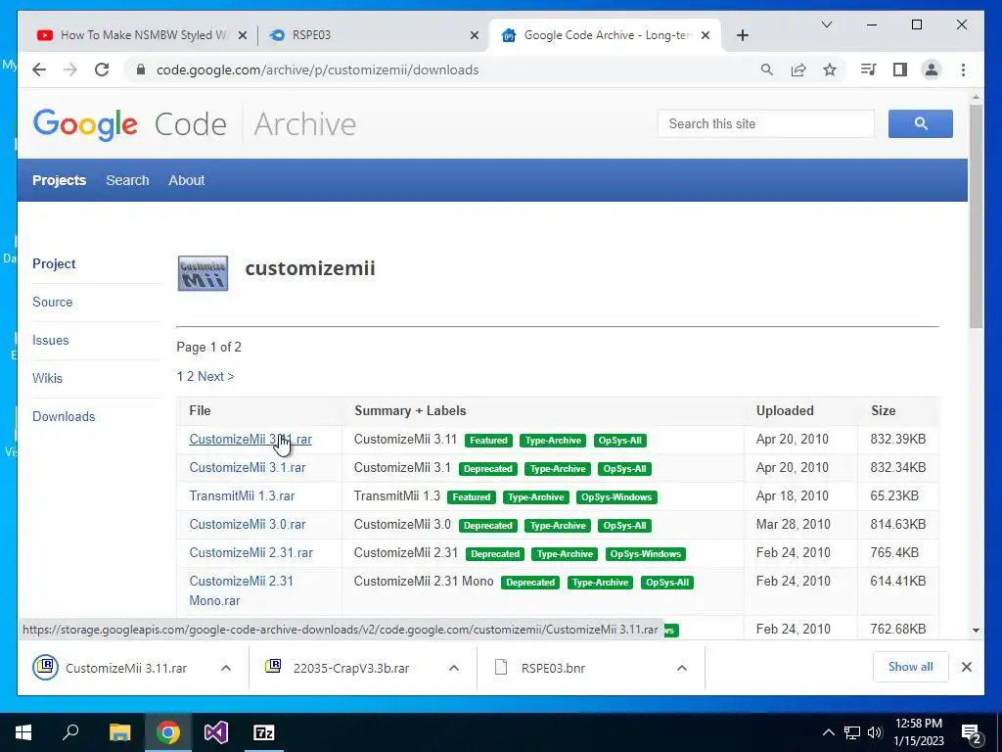View site information padlock icon
The width and height of the screenshot is (1002, 752).
click(x=141, y=70)
